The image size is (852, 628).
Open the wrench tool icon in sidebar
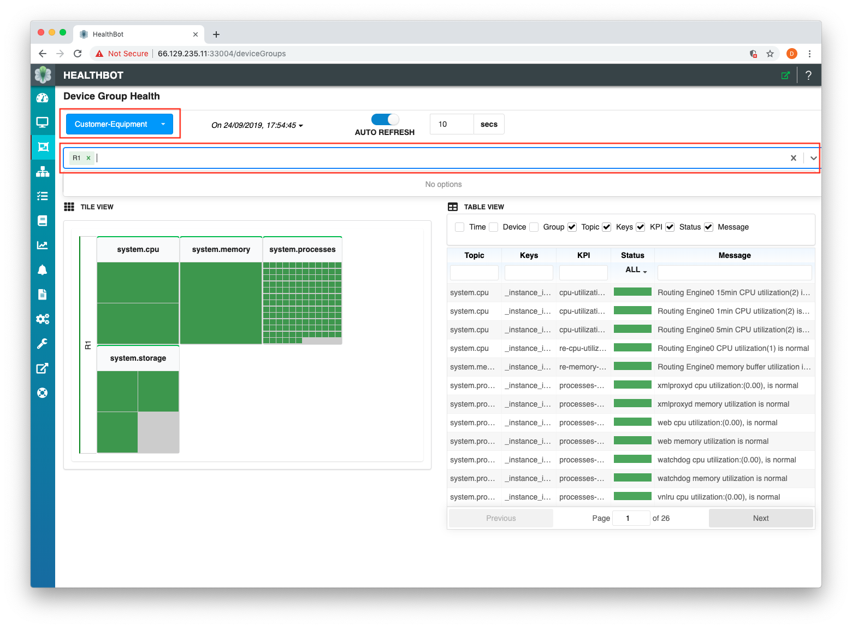coord(43,344)
